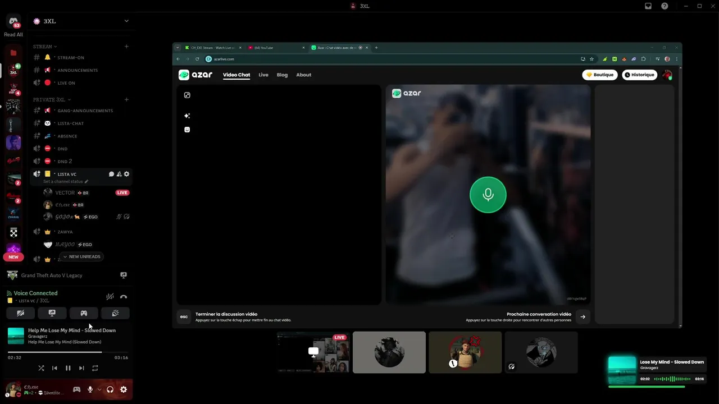
Task: Seek in the song progress bar
Action: click(x=68, y=352)
